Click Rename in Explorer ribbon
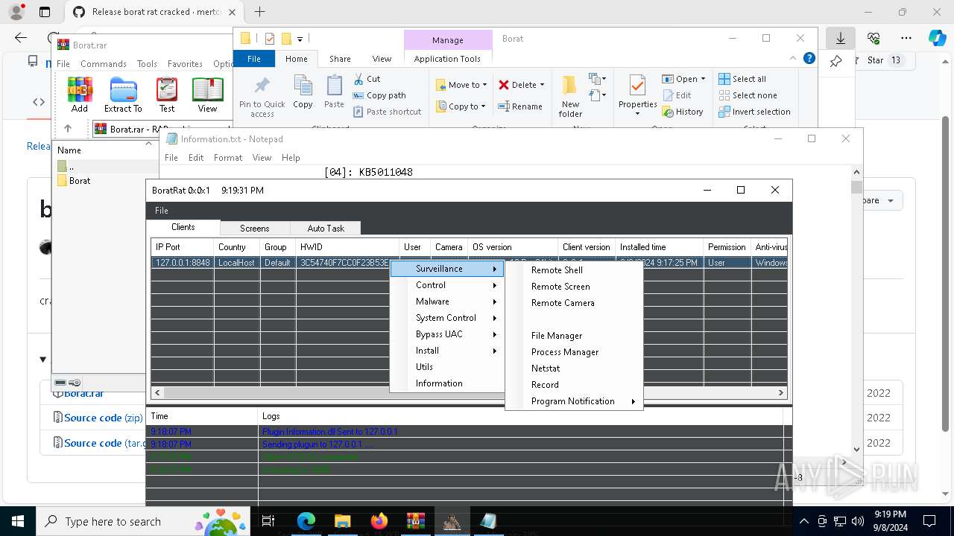Image resolution: width=954 pixels, height=536 pixels. 520,106
